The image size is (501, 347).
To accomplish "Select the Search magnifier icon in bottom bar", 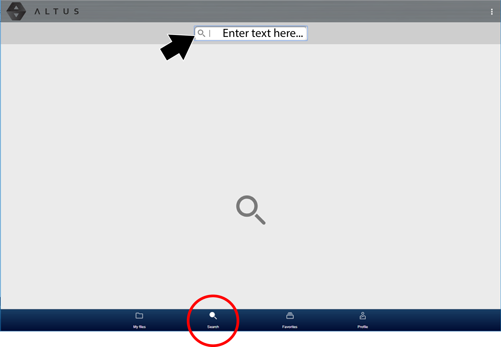I will coord(213,316).
